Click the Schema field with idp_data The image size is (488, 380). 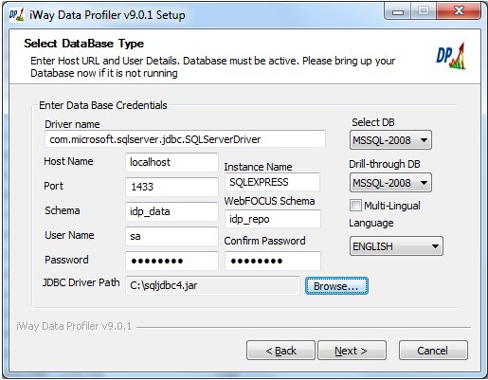(172, 211)
